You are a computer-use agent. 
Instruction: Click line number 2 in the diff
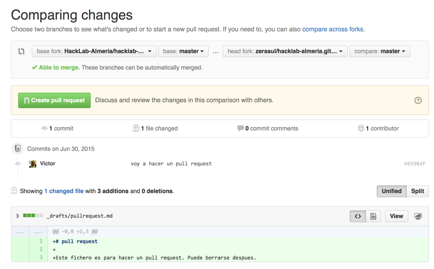click(41, 249)
